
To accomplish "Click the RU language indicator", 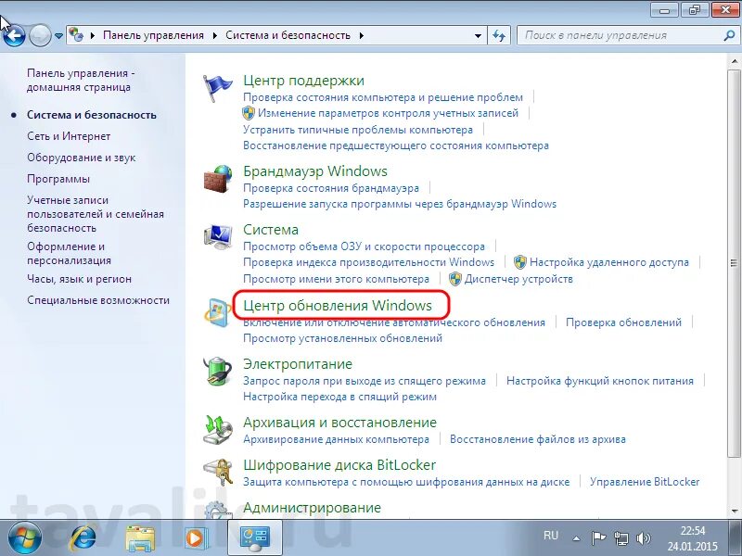I will click(x=551, y=536).
